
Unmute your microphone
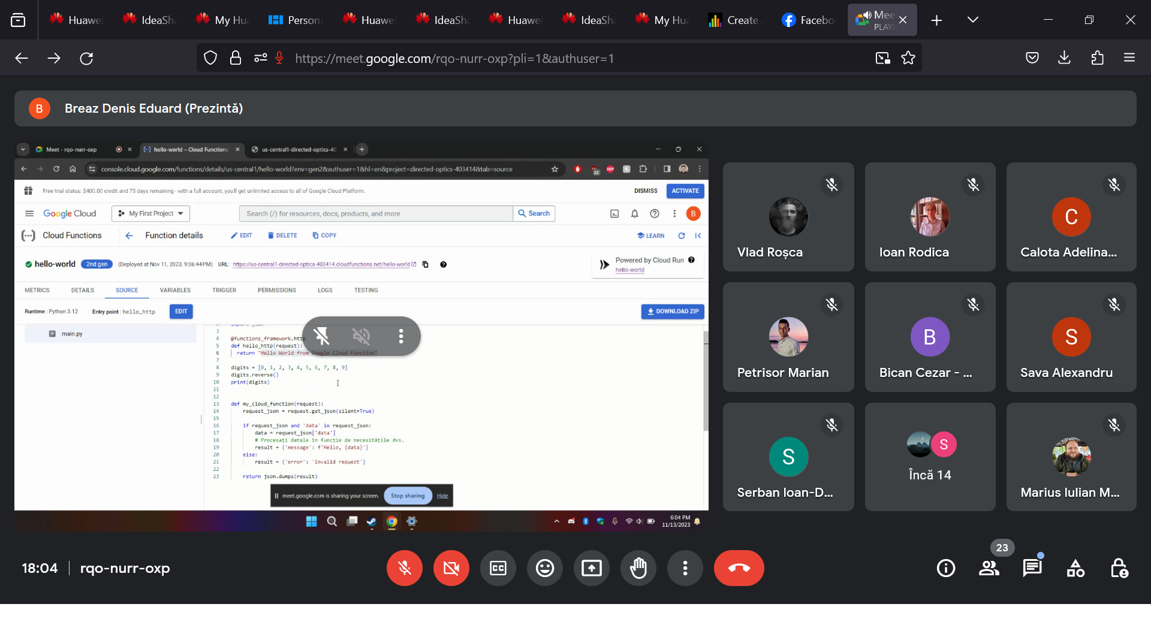(x=405, y=568)
